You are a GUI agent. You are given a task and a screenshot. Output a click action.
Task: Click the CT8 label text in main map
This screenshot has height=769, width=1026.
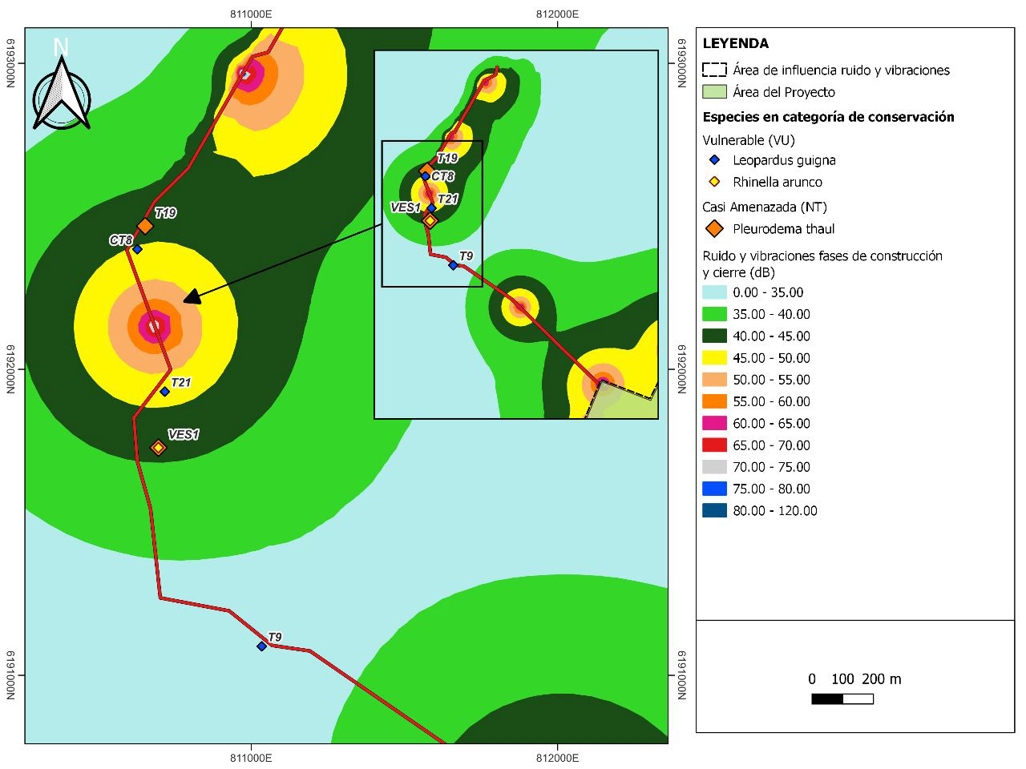[x=121, y=240]
